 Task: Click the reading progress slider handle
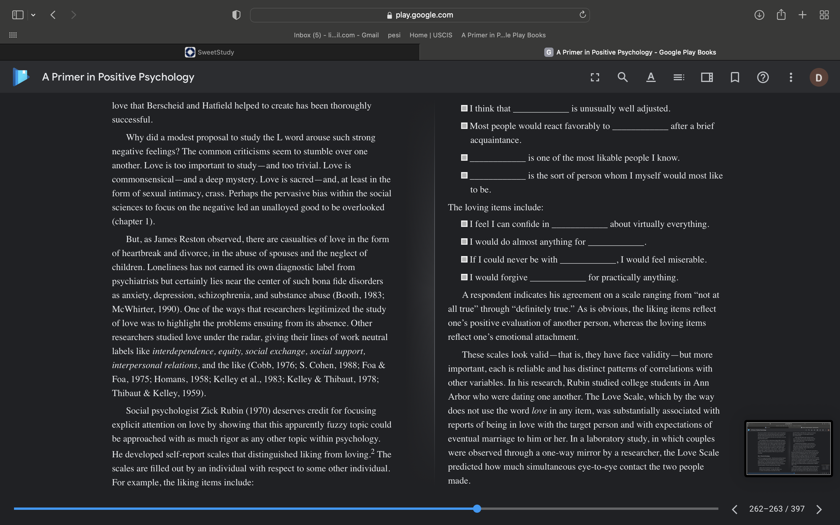click(477, 509)
